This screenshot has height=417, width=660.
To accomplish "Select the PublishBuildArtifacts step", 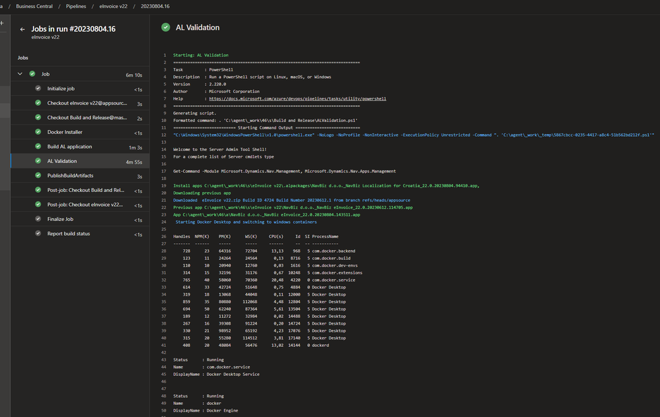I will tap(80, 176).
